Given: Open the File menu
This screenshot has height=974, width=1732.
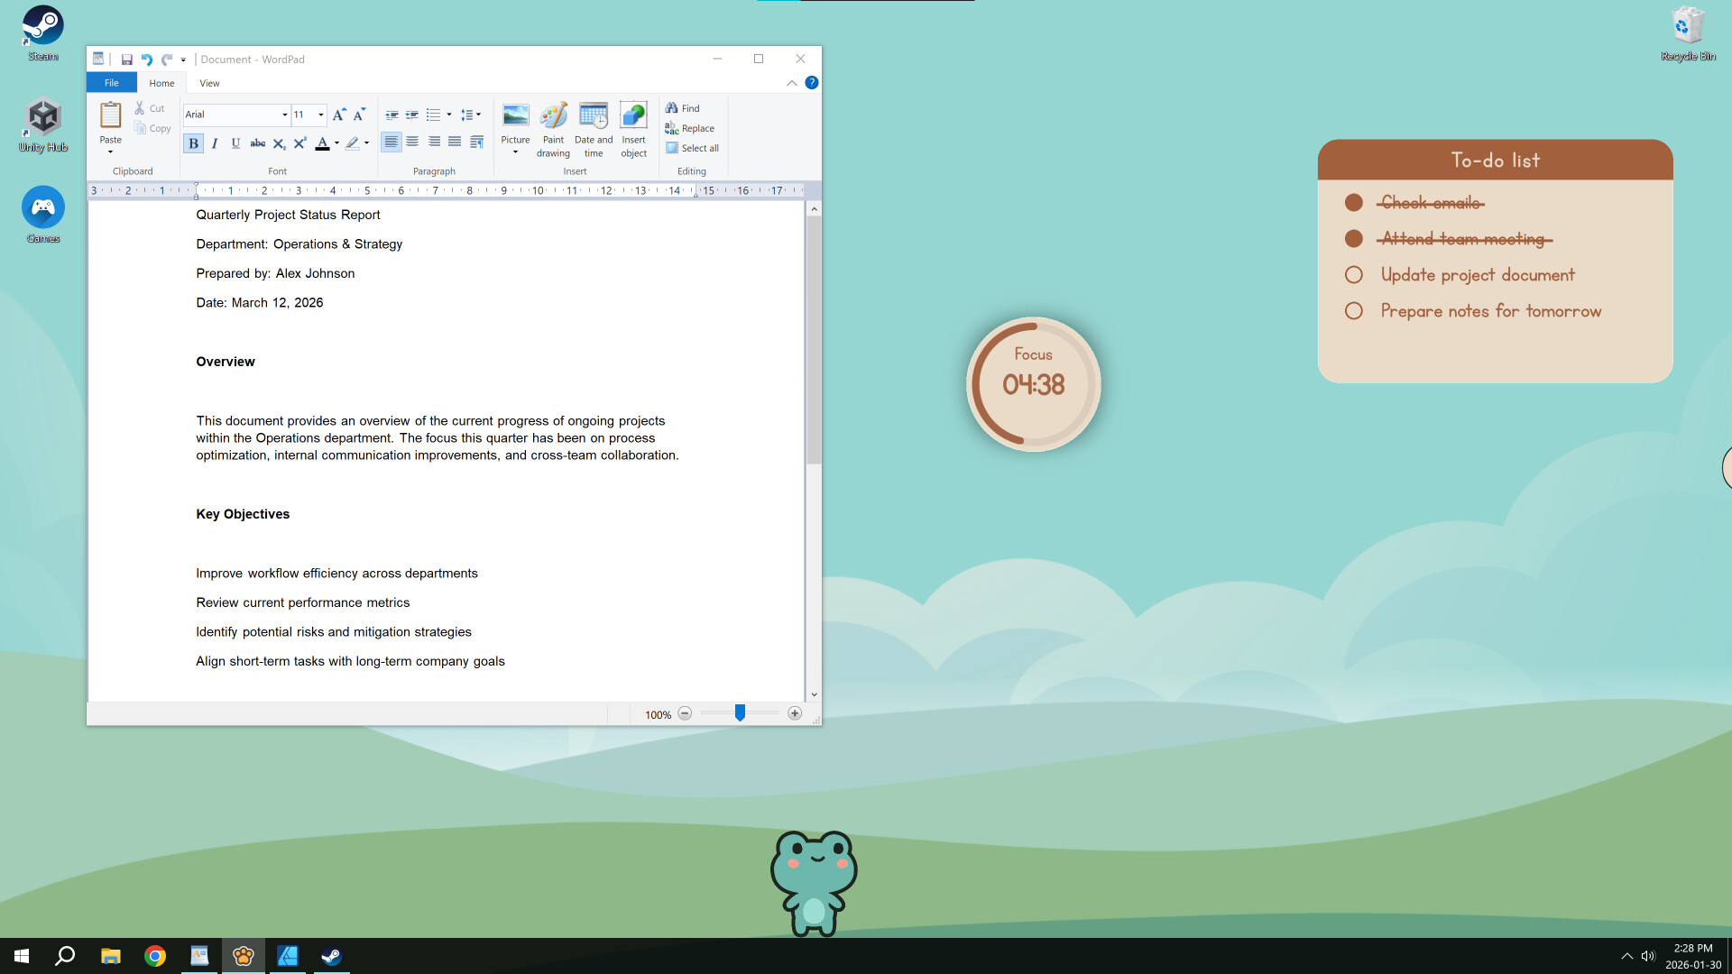Looking at the screenshot, I should tap(111, 82).
